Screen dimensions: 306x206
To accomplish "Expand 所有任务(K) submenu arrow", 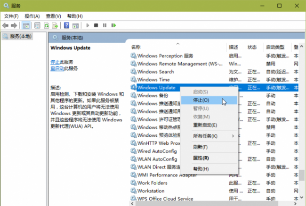I will point(233,136).
